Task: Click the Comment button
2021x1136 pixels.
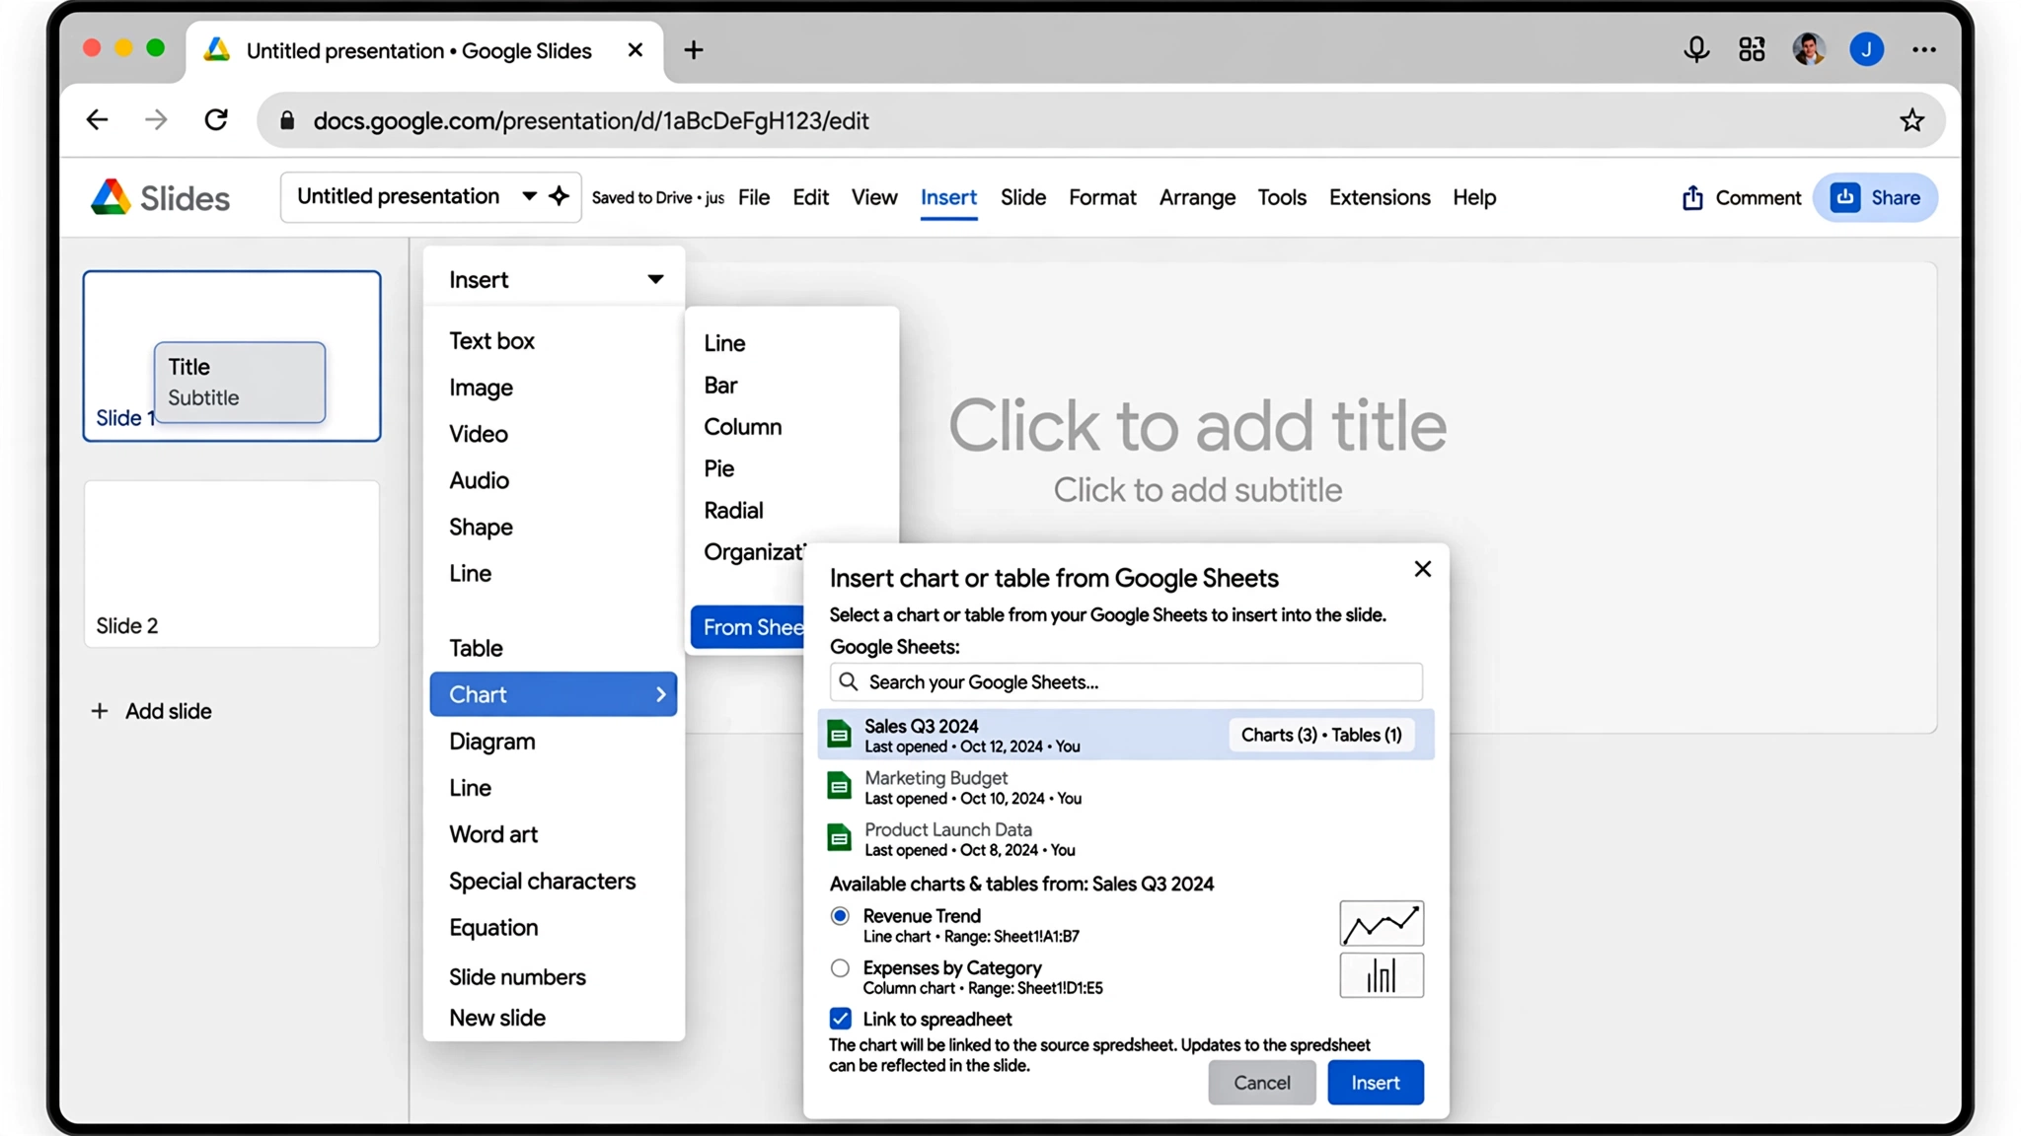Action: click(x=1741, y=197)
